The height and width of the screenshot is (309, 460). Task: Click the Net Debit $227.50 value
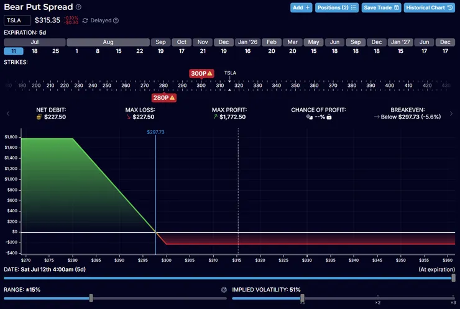[55, 117]
